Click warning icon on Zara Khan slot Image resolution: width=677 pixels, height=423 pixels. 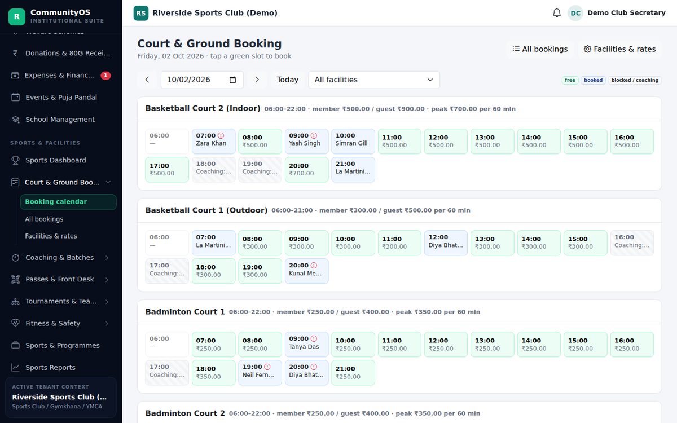click(x=221, y=135)
